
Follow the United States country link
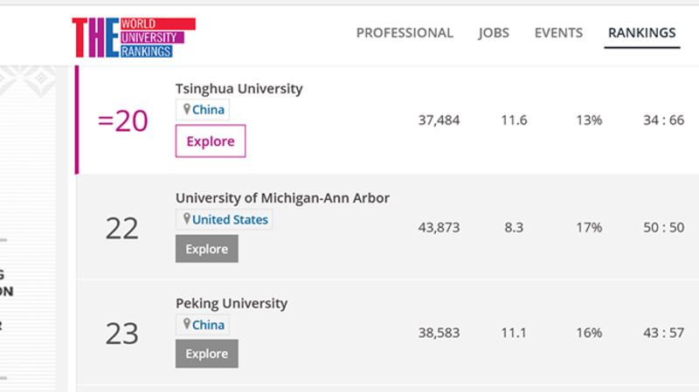230,219
